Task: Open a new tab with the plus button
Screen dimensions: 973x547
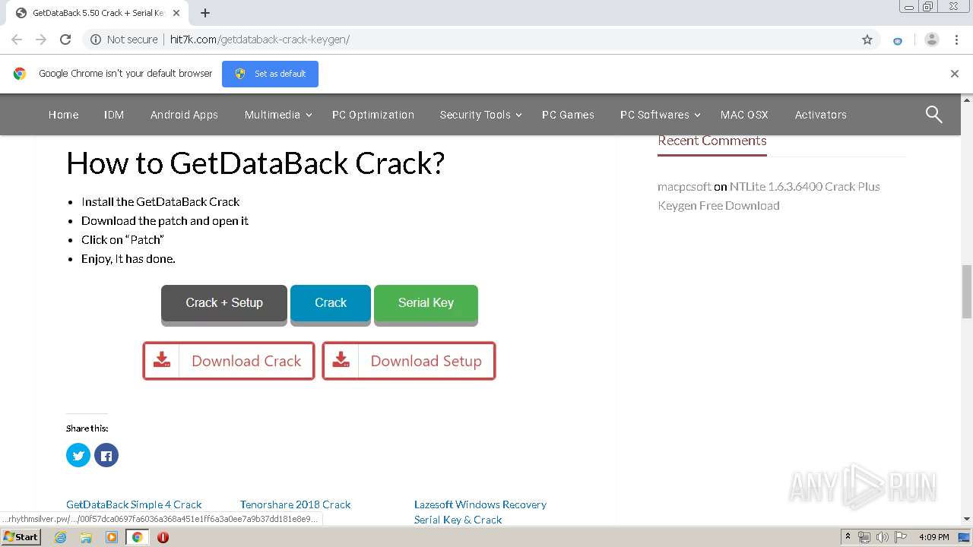Action: click(x=205, y=13)
